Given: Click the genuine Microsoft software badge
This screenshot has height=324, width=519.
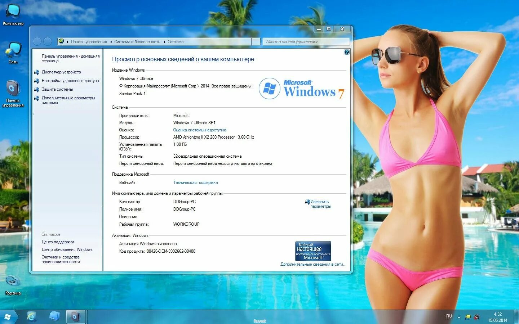Looking at the screenshot, I should click(313, 251).
